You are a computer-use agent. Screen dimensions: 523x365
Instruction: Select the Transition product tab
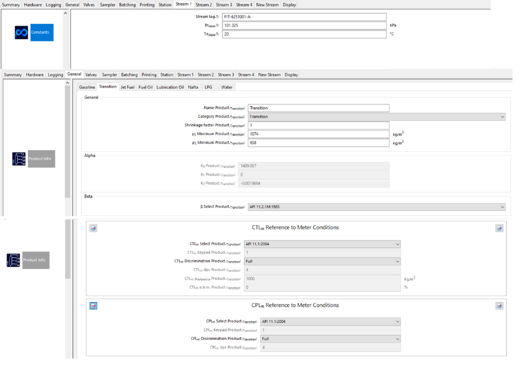pos(108,87)
